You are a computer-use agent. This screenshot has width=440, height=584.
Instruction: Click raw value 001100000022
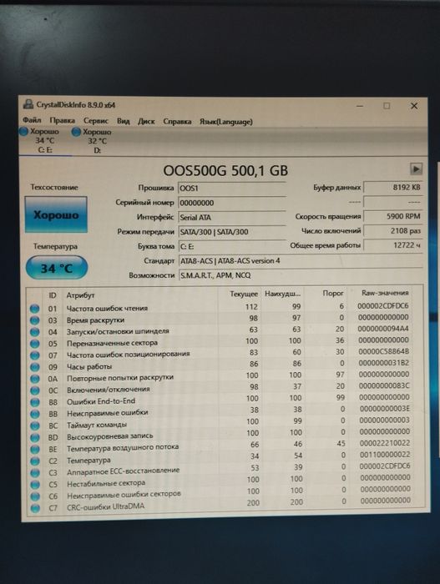[x=385, y=455]
